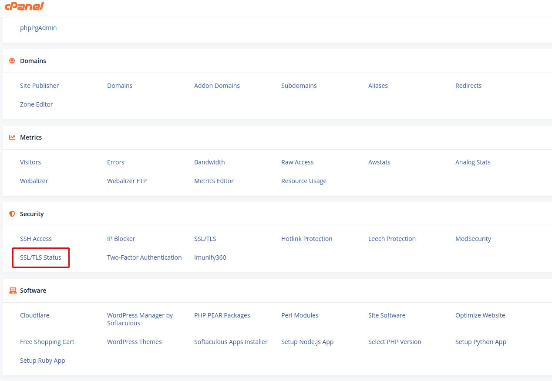
Task: Open IP Blocker
Action: coord(121,239)
